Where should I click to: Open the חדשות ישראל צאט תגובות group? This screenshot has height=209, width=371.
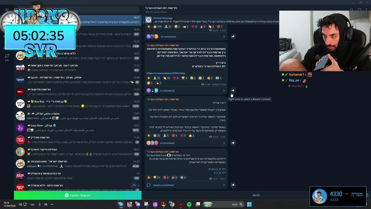tap(78, 164)
